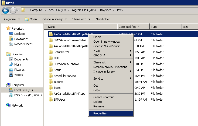Viewport: 198px width, 126px height.
Task: Open the Organize dropdown menu
Action: tap(12, 19)
